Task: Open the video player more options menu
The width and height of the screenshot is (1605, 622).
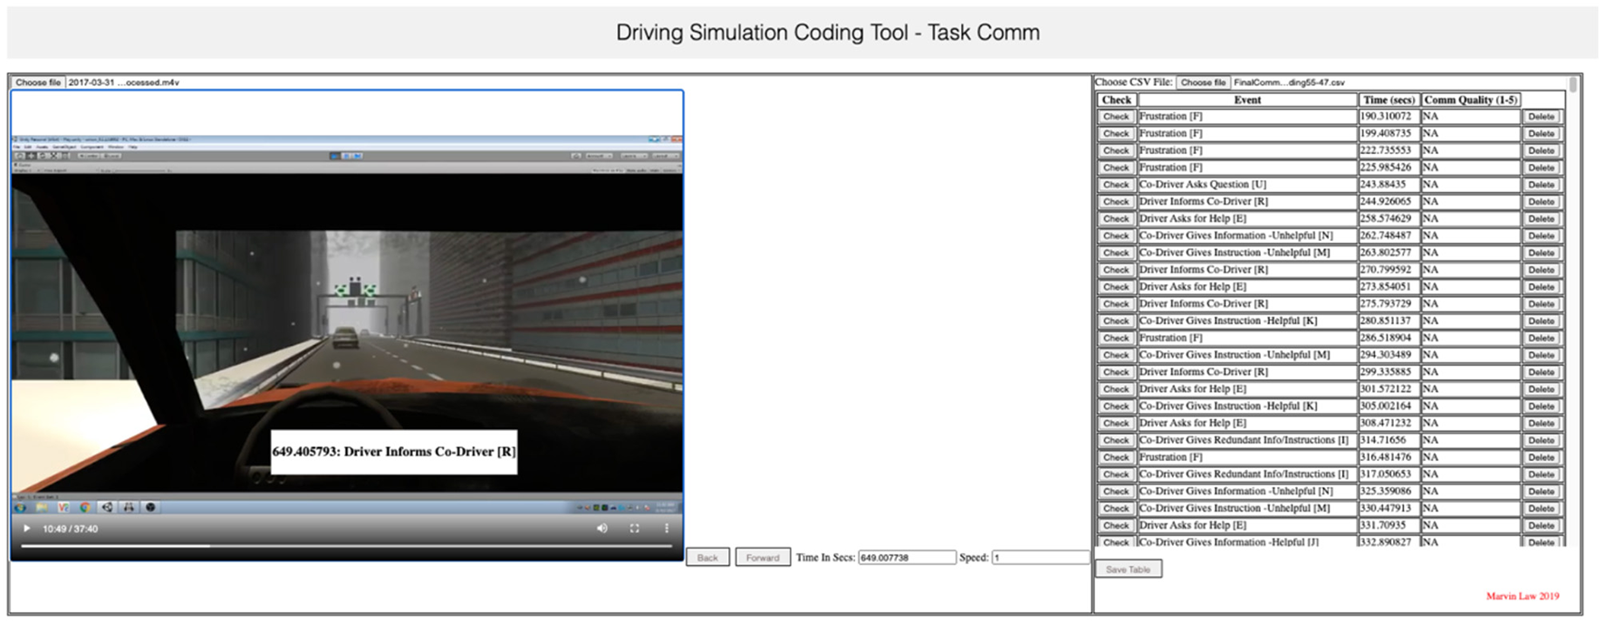Action: pos(667,529)
